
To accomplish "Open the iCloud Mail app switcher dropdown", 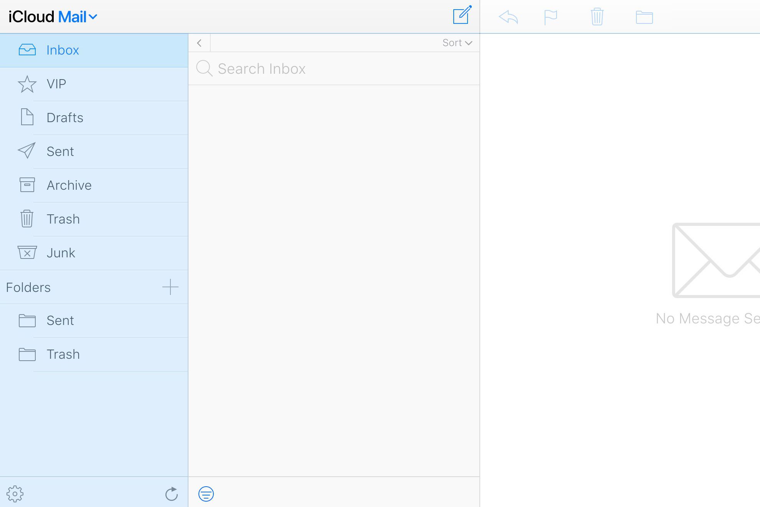I will click(x=53, y=17).
